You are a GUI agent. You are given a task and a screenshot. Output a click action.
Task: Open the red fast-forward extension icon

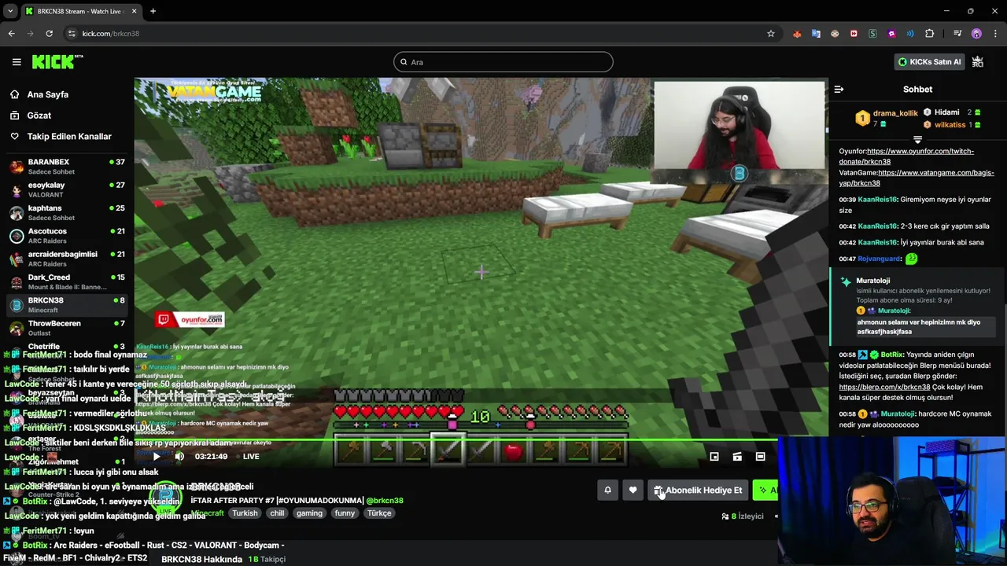(854, 33)
